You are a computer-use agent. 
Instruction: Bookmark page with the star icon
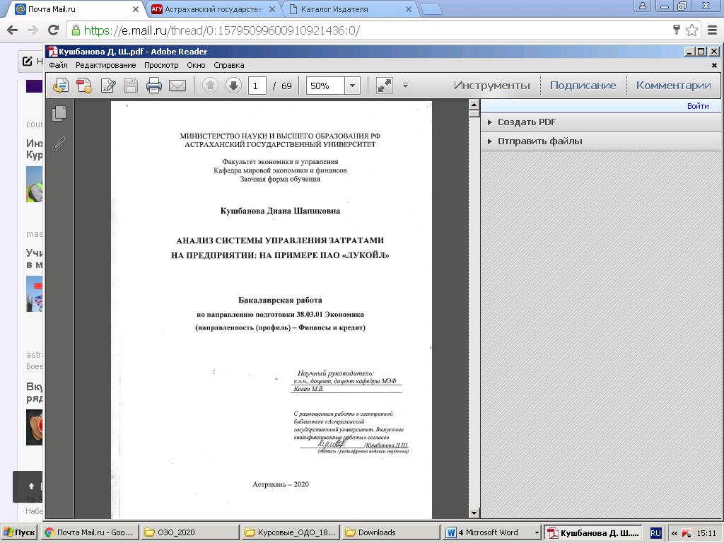[691, 30]
